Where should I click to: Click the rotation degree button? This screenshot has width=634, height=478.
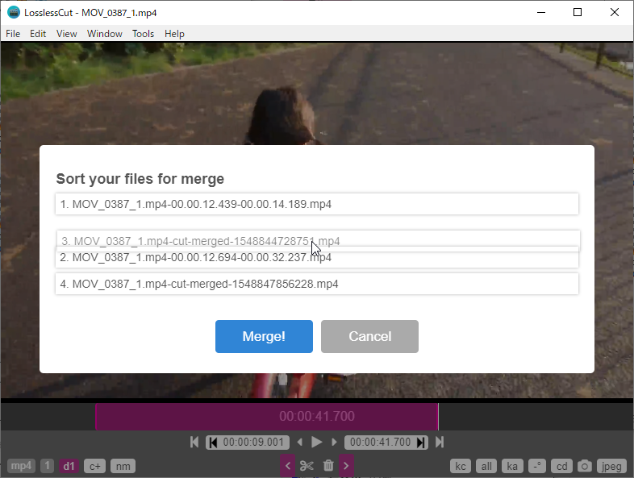(x=537, y=466)
